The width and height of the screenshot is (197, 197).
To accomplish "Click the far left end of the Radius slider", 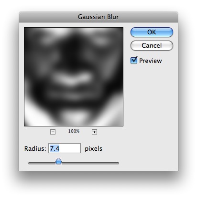I will click(29, 163).
